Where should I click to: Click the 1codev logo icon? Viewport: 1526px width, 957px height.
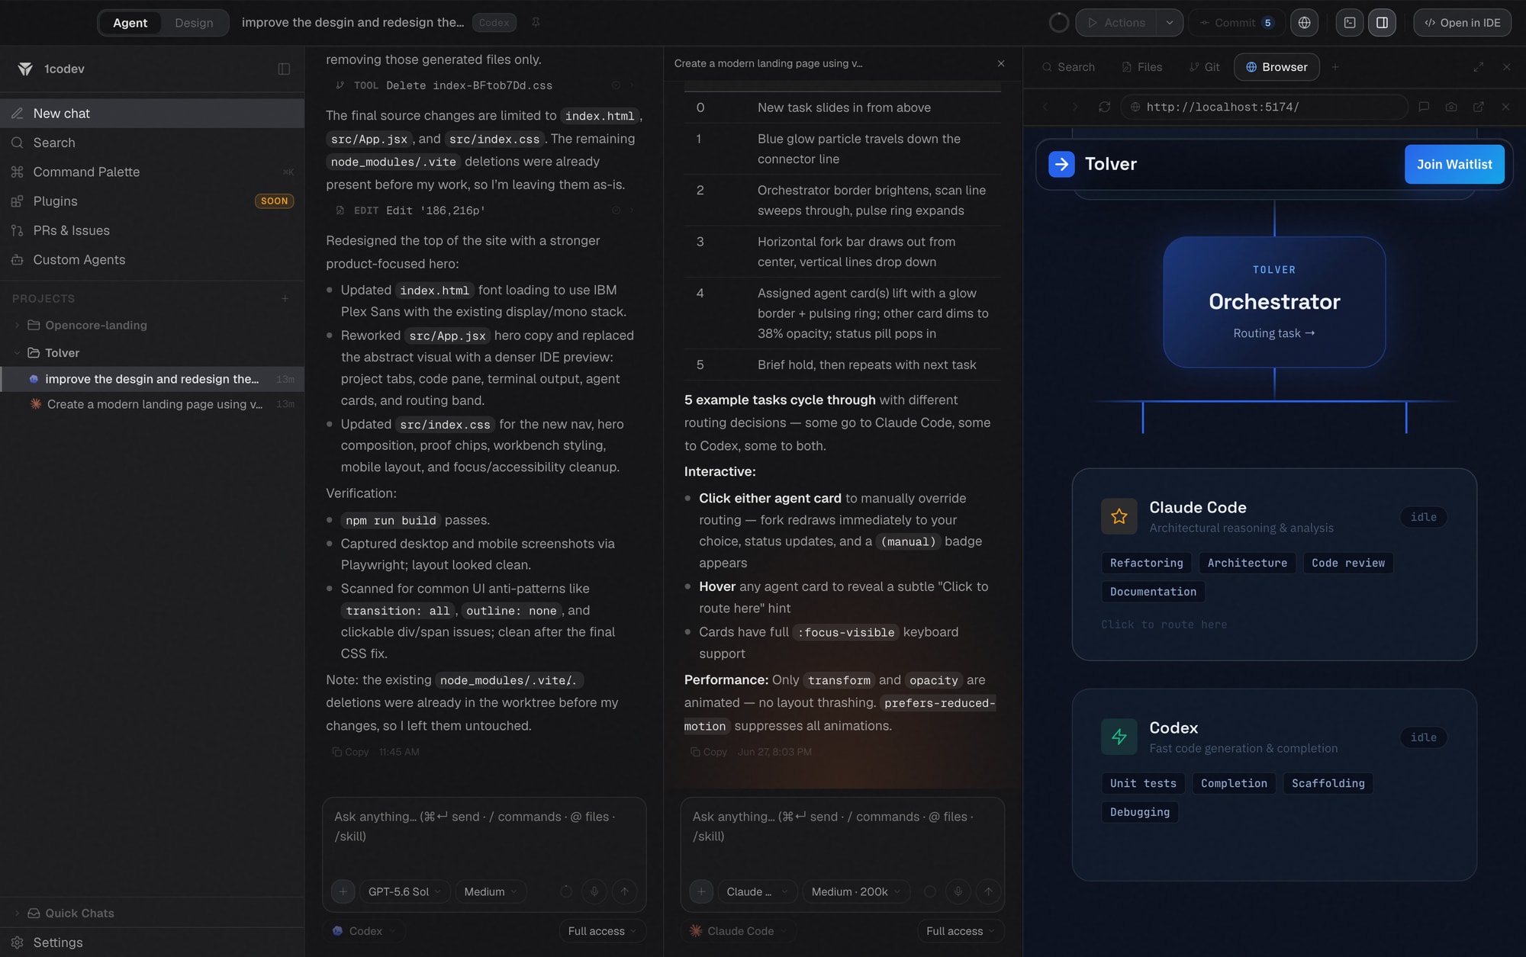pyautogui.click(x=25, y=69)
